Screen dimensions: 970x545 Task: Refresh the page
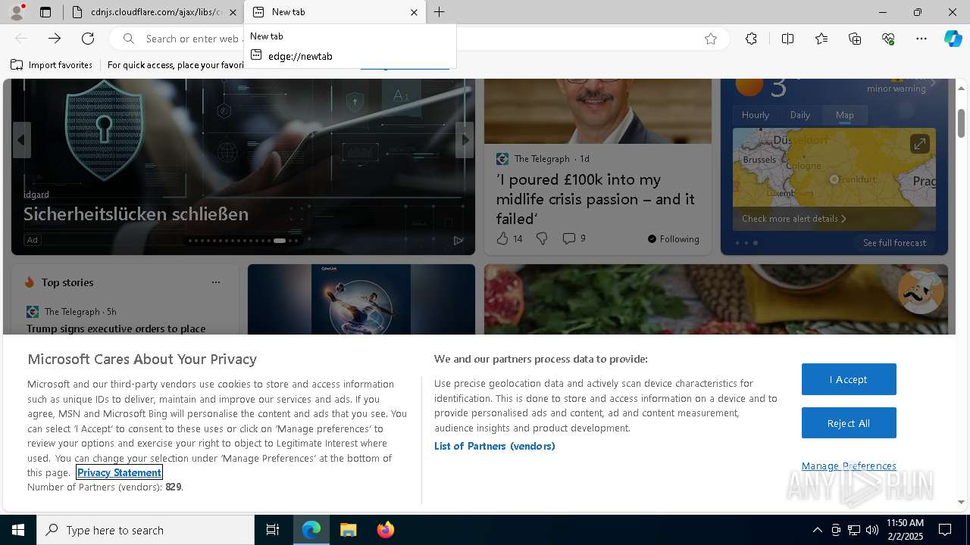[88, 39]
